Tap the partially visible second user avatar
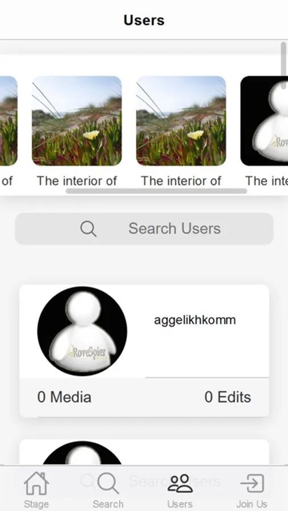288x511 pixels. click(82, 453)
